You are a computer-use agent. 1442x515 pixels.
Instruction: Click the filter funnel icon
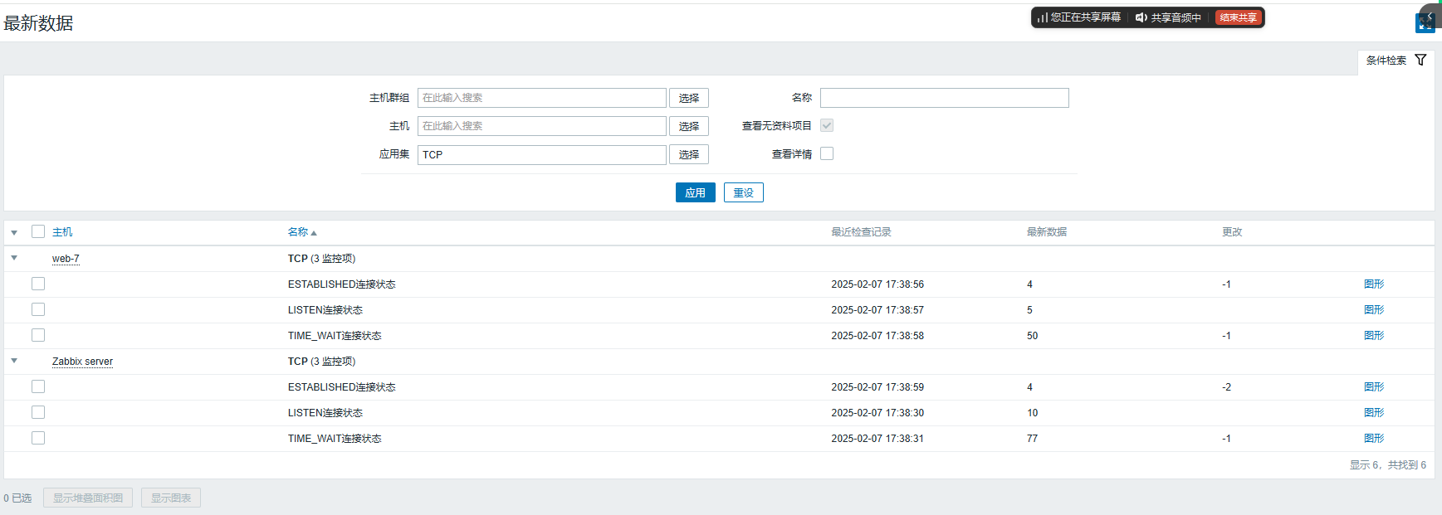[1420, 60]
